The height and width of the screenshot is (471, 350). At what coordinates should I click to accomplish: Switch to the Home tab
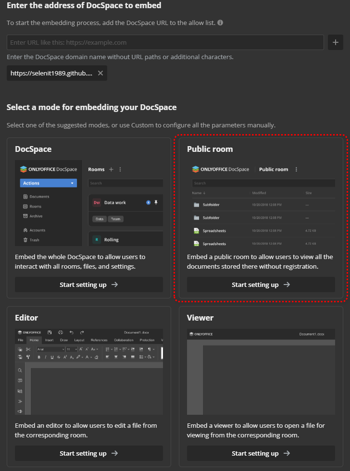[34, 340]
